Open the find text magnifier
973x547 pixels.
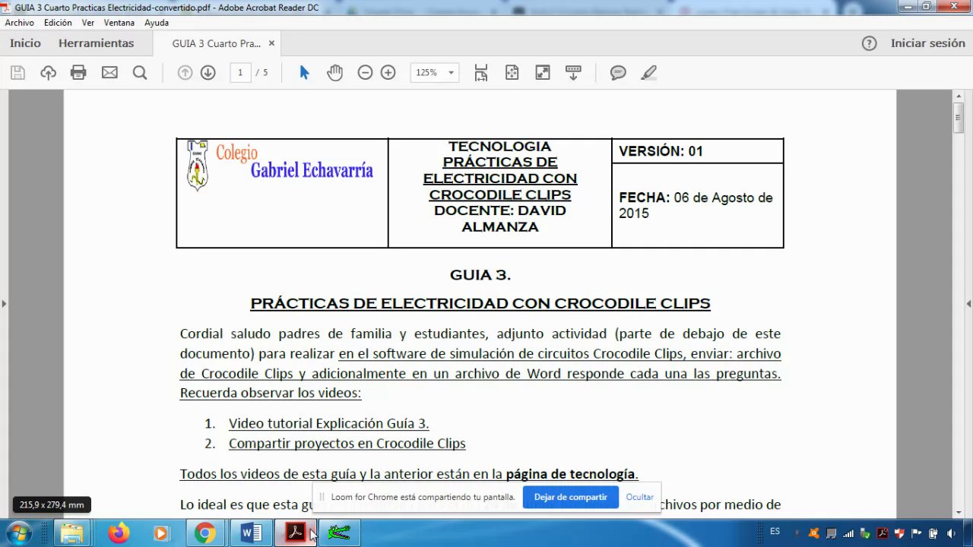point(140,73)
